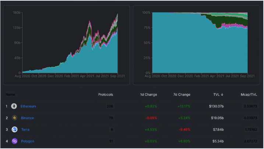
Task: Click the 180b axis label on TVL chart
Action: [x=17, y=12]
